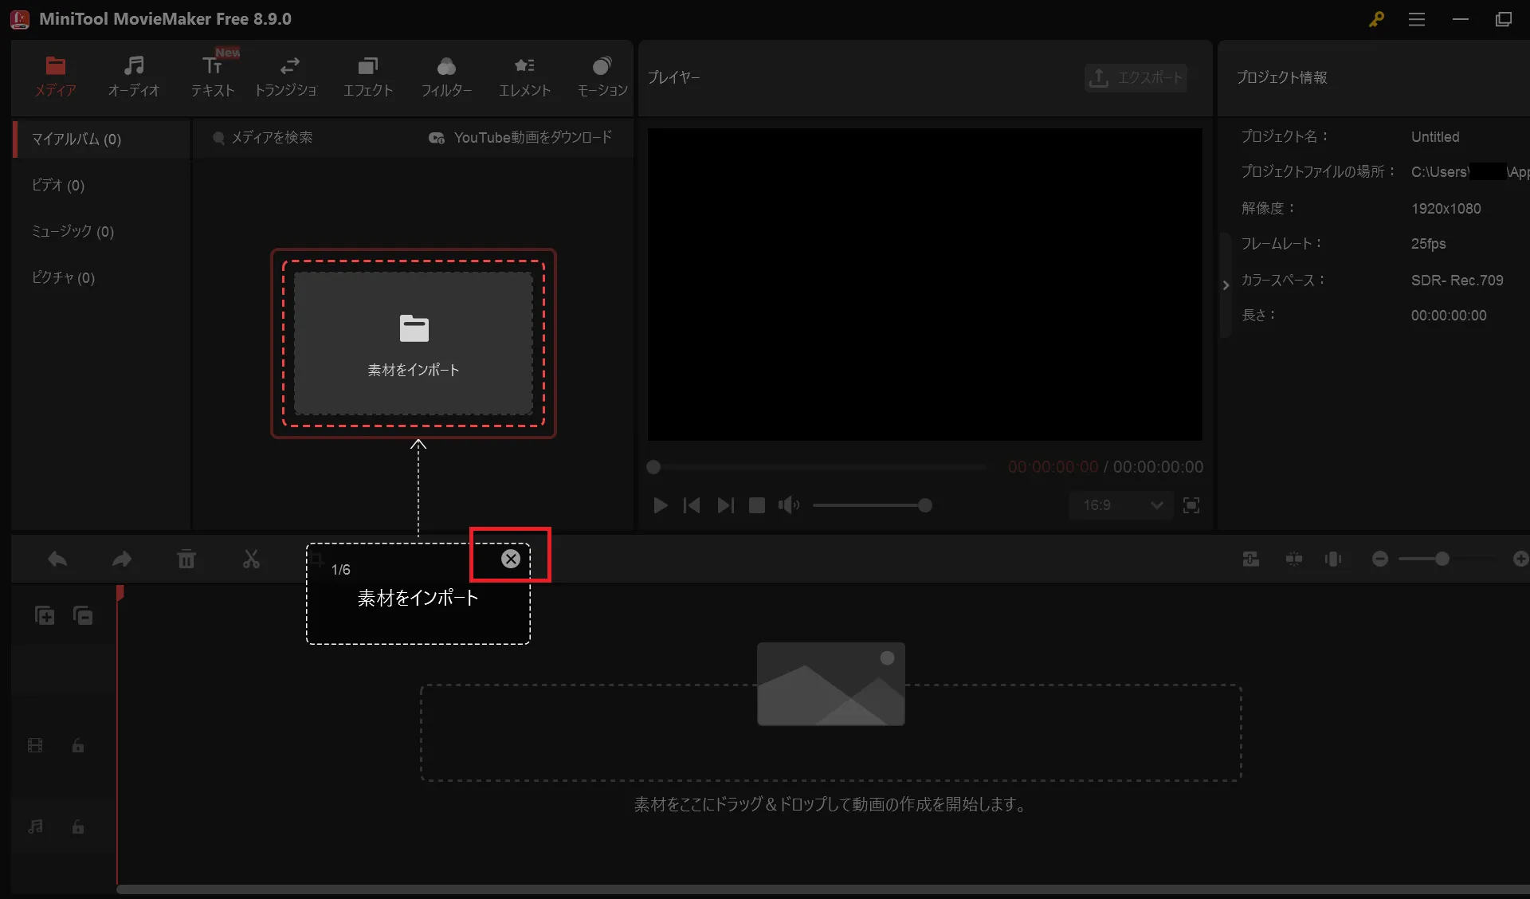Click the player seek bar handle
The image size is (1530, 899).
coord(653,467)
